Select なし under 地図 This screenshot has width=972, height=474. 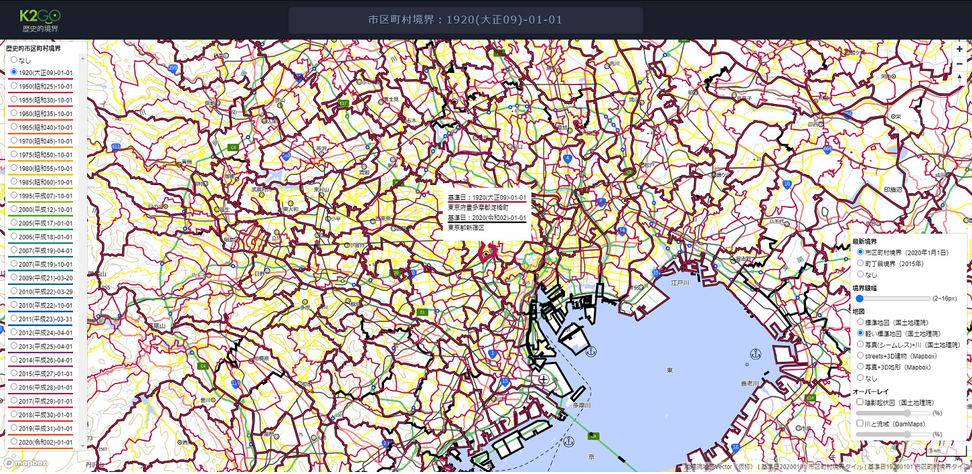860,377
